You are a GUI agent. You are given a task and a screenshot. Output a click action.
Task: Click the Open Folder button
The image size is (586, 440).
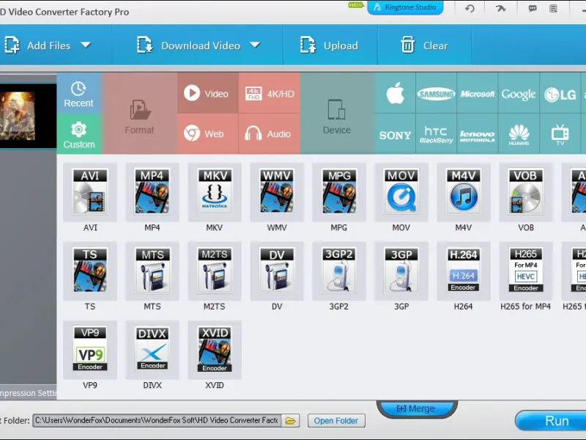point(336,420)
